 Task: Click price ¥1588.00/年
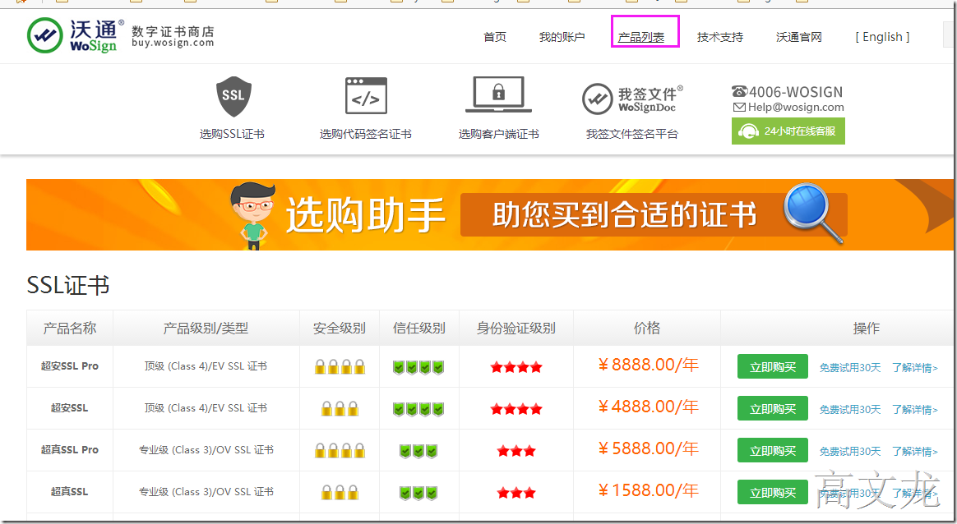(x=648, y=490)
